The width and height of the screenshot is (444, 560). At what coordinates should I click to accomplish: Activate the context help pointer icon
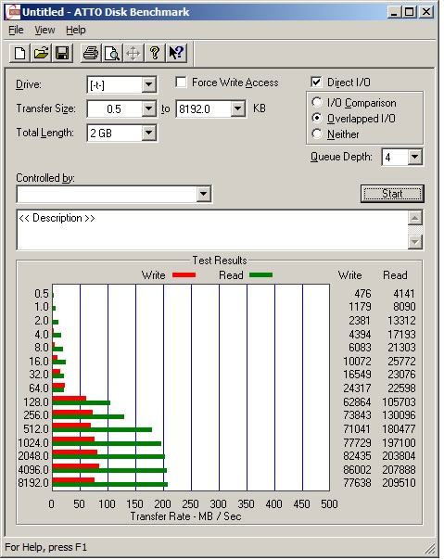point(176,54)
